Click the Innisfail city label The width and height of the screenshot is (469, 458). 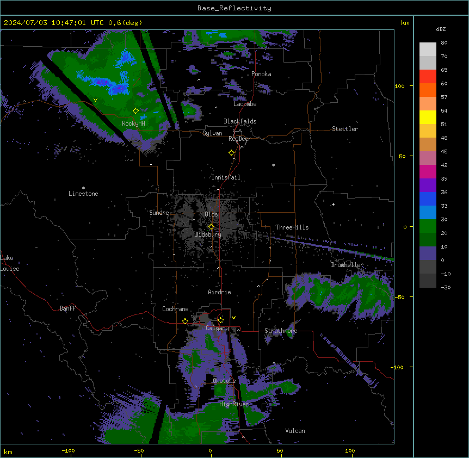[x=226, y=177]
